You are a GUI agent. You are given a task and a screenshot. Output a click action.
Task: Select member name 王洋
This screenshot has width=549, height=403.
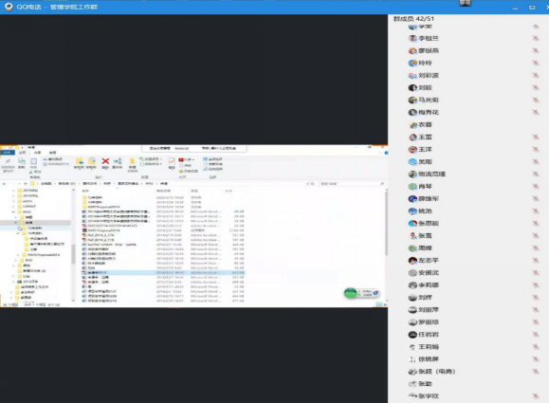click(425, 149)
